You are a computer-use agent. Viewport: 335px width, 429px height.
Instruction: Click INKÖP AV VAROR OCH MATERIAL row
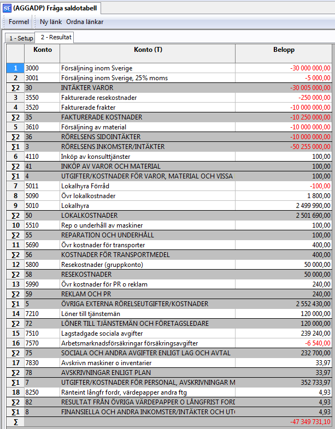tap(169, 166)
